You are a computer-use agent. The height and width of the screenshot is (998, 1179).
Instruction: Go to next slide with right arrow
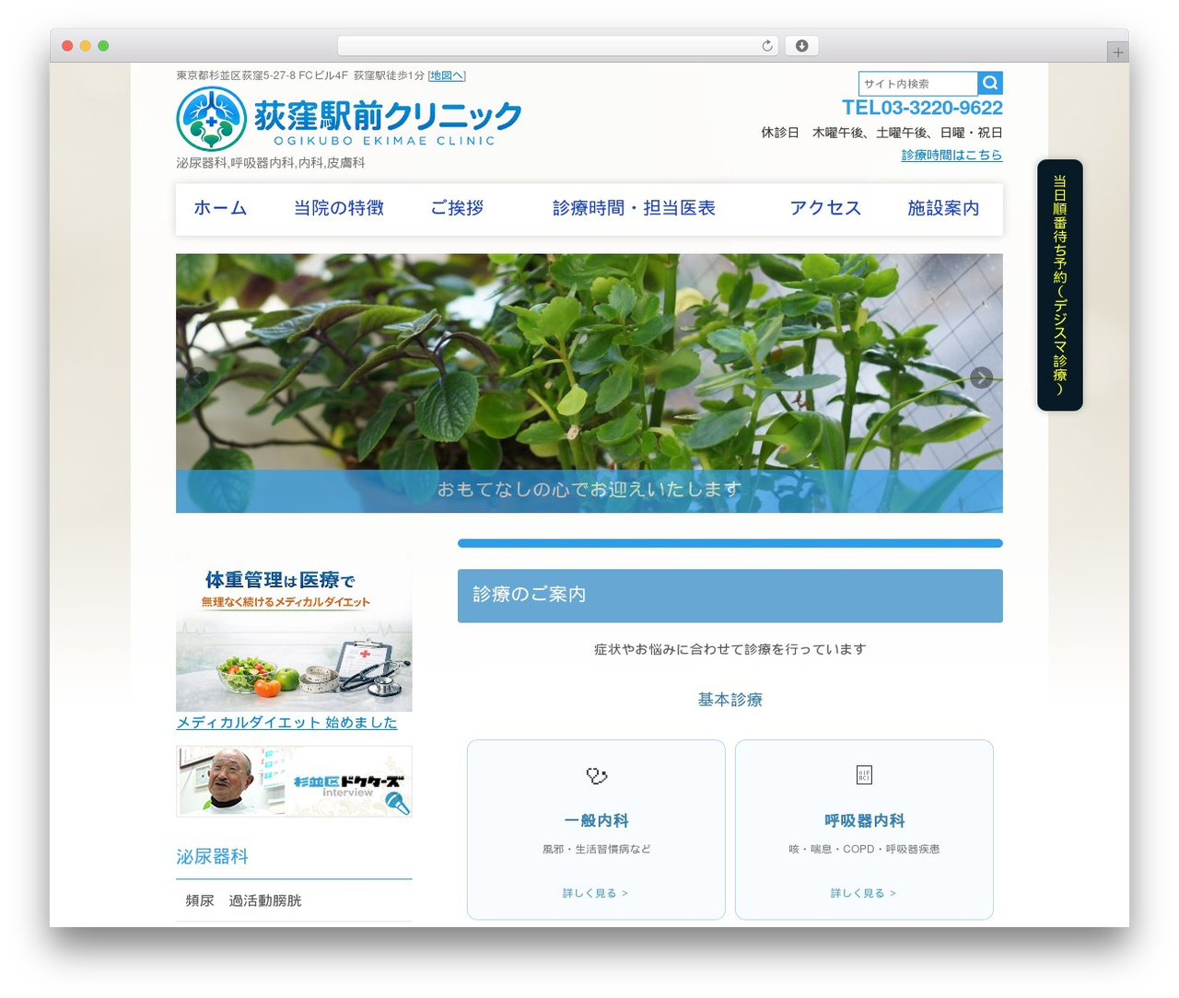pos(981,377)
